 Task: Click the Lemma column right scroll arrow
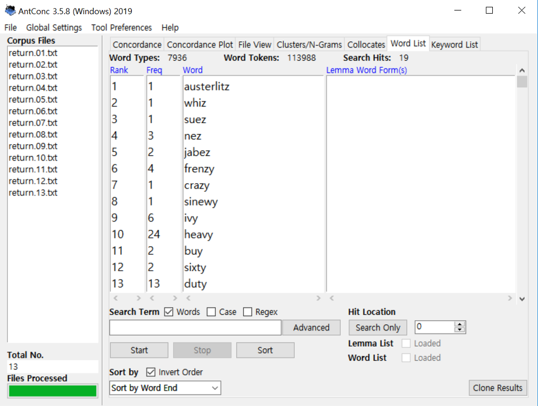coord(510,298)
